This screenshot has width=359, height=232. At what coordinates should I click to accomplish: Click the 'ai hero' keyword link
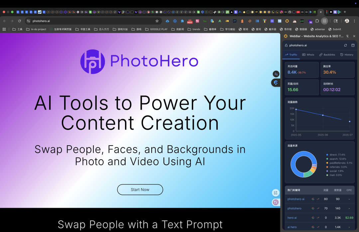click(292, 227)
